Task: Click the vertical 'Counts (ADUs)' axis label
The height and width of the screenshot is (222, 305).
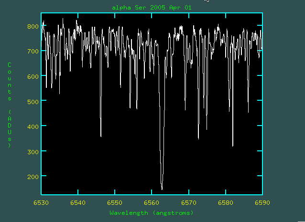Action: pos(10,105)
